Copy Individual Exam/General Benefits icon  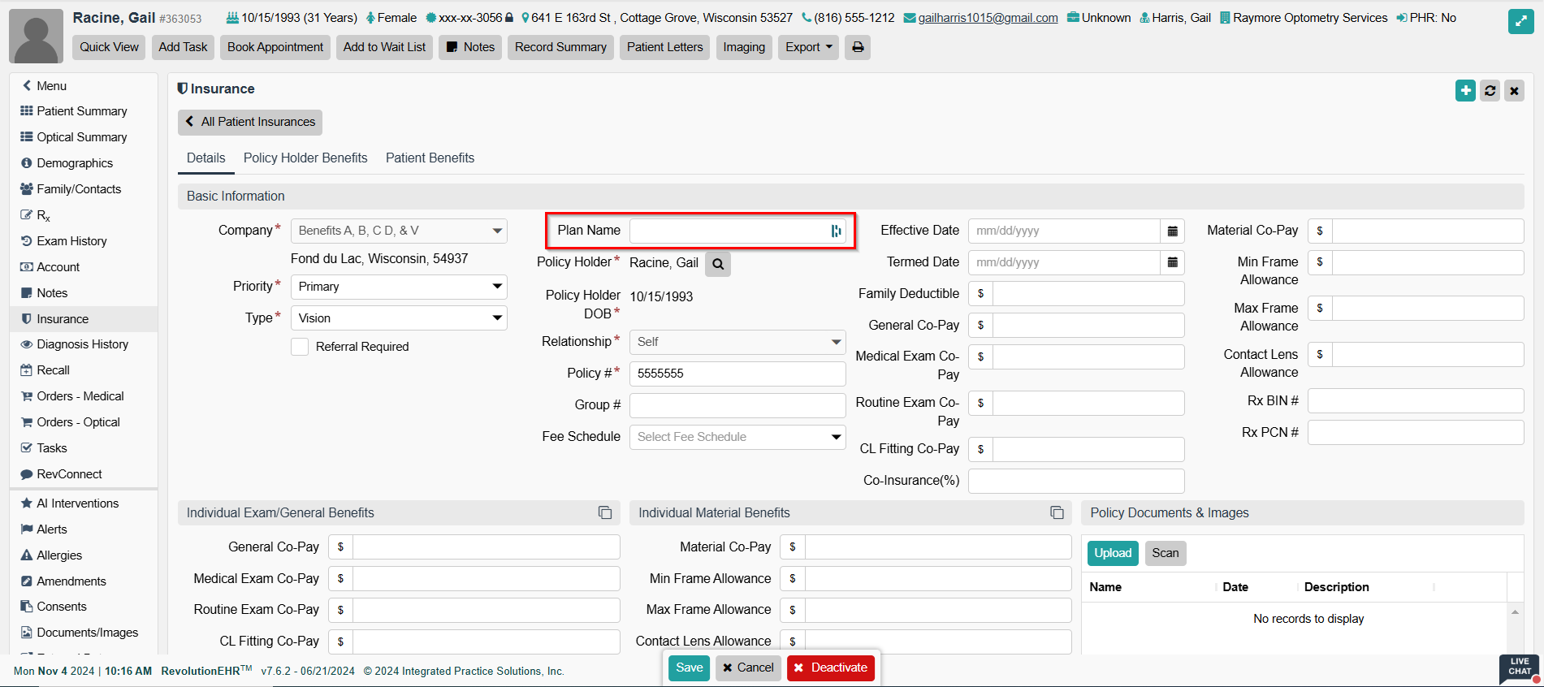pyautogui.click(x=605, y=512)
